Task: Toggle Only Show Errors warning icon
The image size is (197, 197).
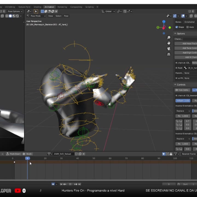Action: tap(171, 154)
